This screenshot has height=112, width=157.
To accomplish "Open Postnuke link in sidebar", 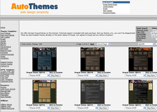I will tap(4, 53).
